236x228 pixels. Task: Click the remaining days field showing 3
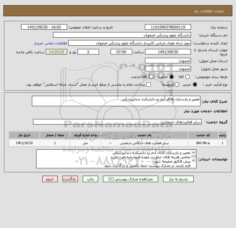point(88,52)
